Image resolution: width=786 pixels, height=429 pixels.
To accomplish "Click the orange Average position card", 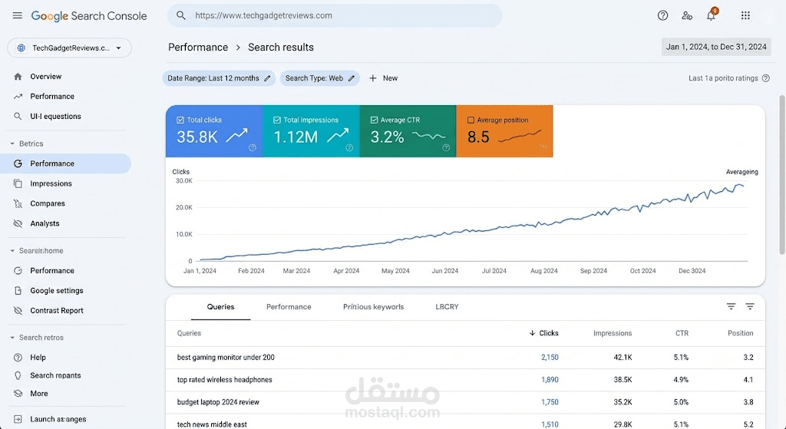I will (505, 131).
